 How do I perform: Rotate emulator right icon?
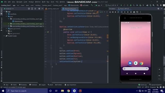[x=121, y=12]
